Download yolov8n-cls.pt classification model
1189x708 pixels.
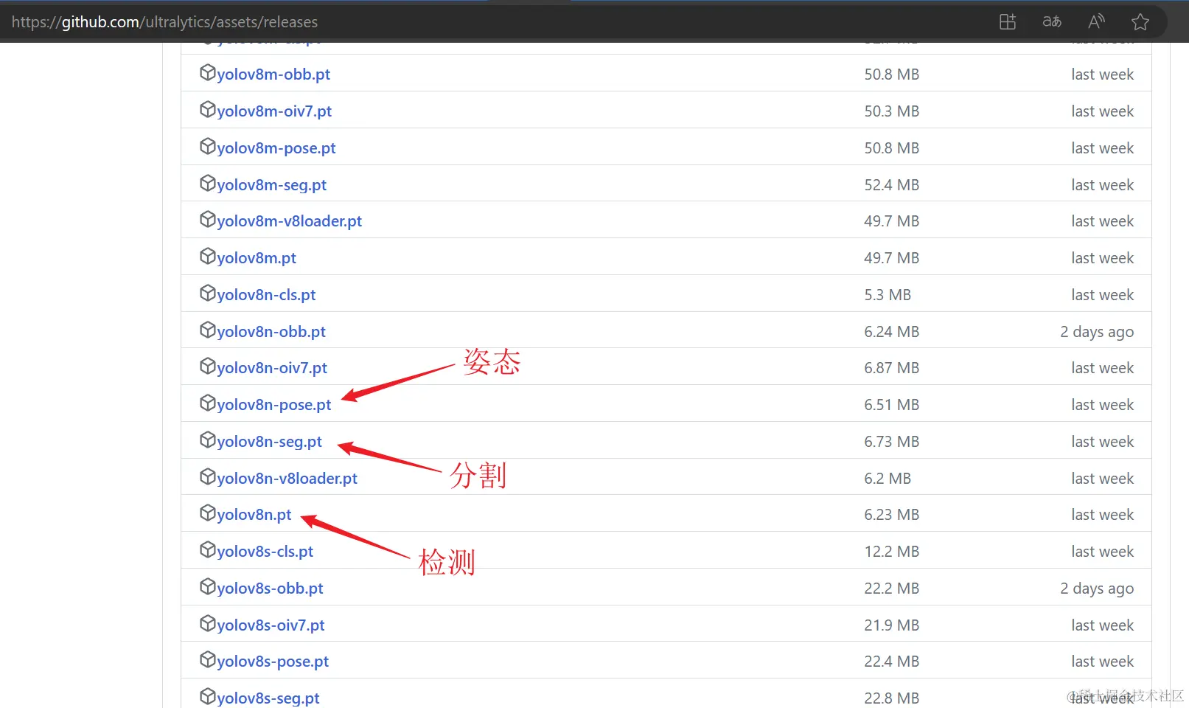(266, 295)
